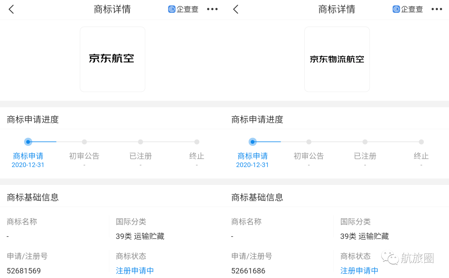
Task: Go back from left trademark details page
Action: coord(11,10)
